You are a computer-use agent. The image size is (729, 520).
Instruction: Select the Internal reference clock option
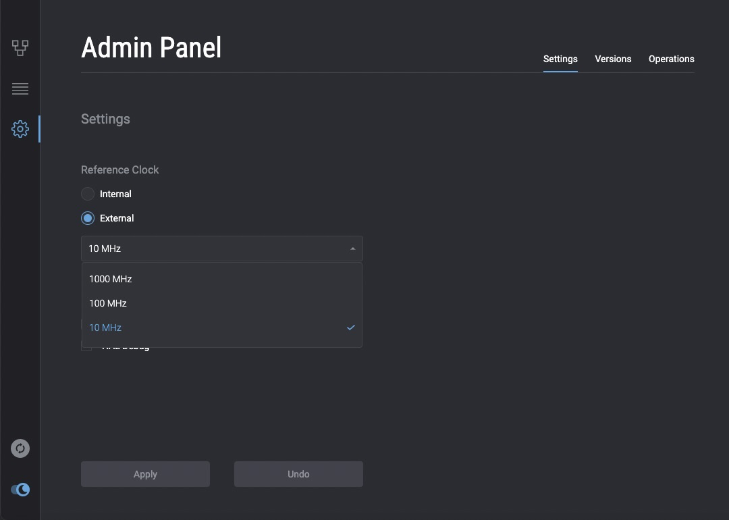[88, 194]
